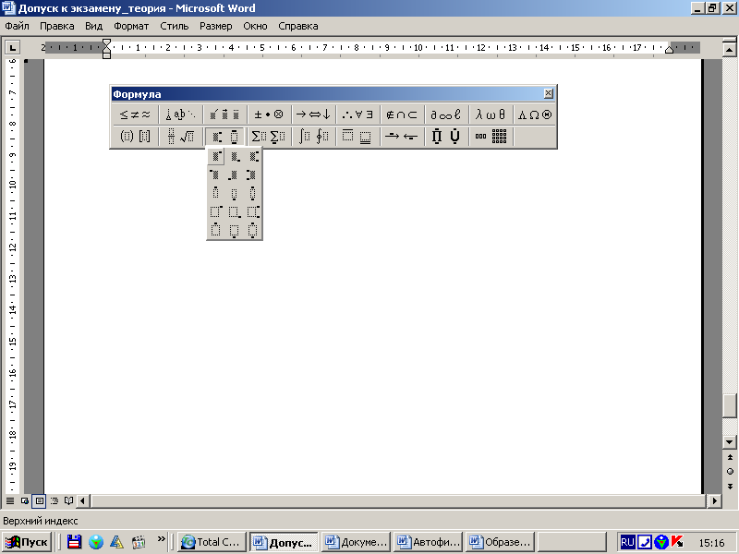Viewport: 739px width, 554px height.
Task: Select the subscript template in the open palette
Action: 235,156
